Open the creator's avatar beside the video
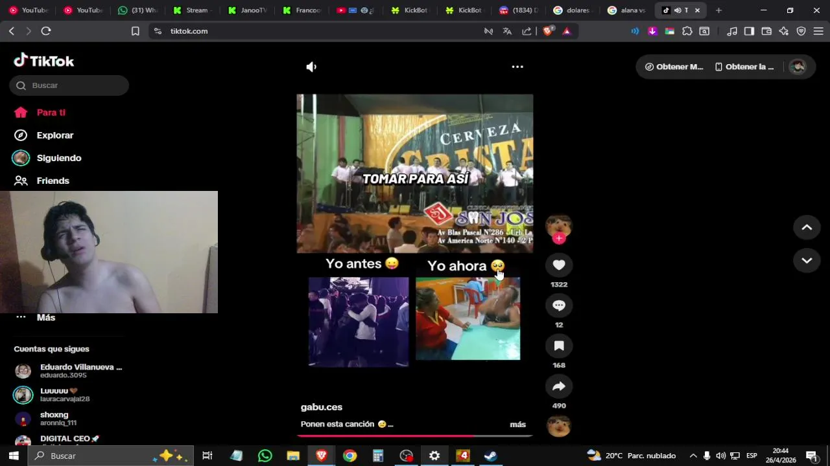The width and height of the screenshot is (830, 466). click(559, 225)
